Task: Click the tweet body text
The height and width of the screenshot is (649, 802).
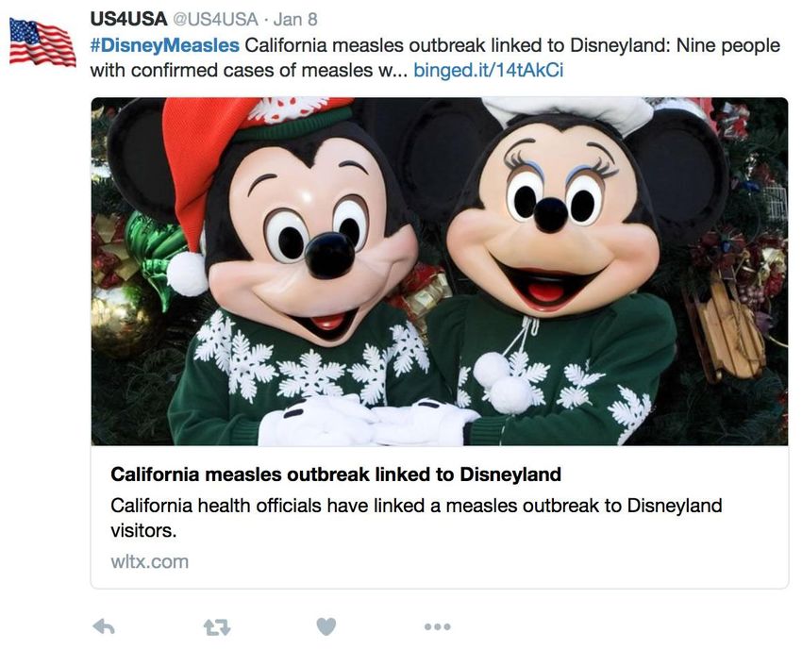Action: (435, 58)
